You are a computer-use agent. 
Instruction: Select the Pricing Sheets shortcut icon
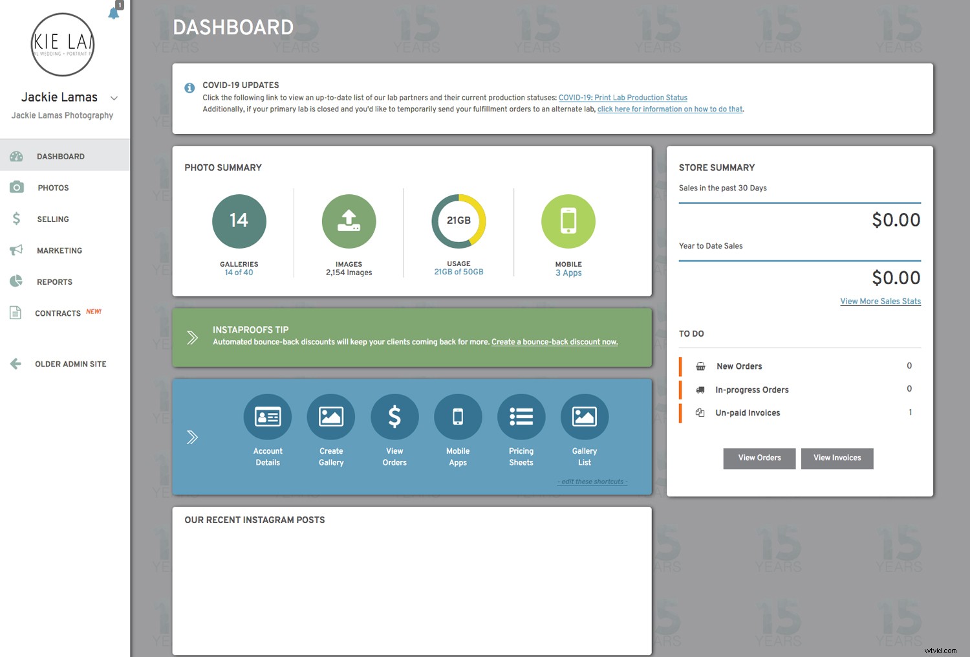tap(521, 417)
